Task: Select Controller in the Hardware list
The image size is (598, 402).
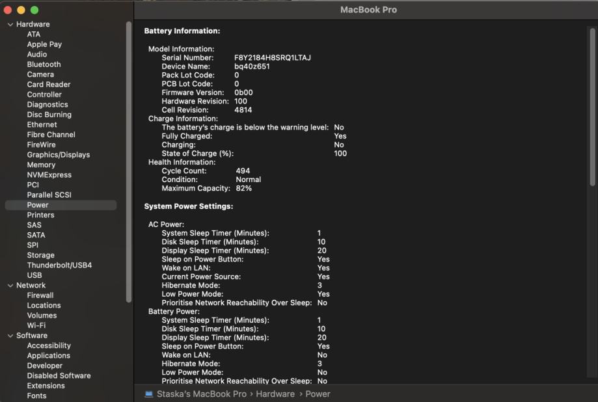Action: (44, 94)
